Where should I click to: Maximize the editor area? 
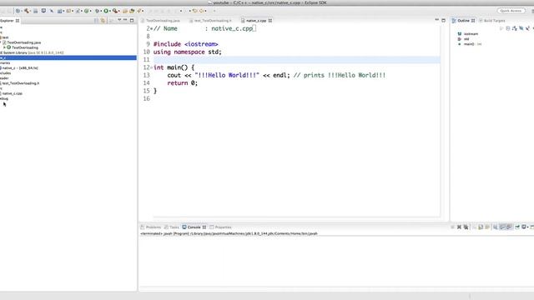(x=443, y=20)
